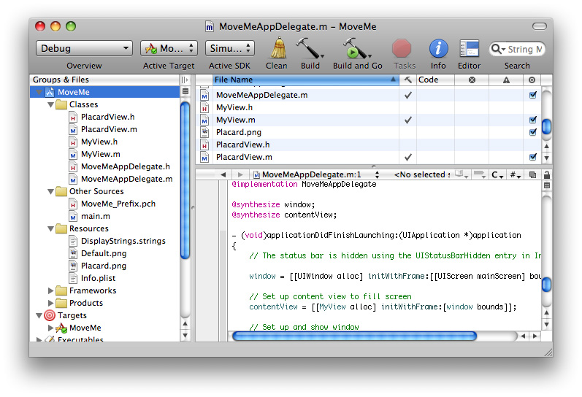Click the Groups & Files vertical scrollbar

[x=185, y=180]
